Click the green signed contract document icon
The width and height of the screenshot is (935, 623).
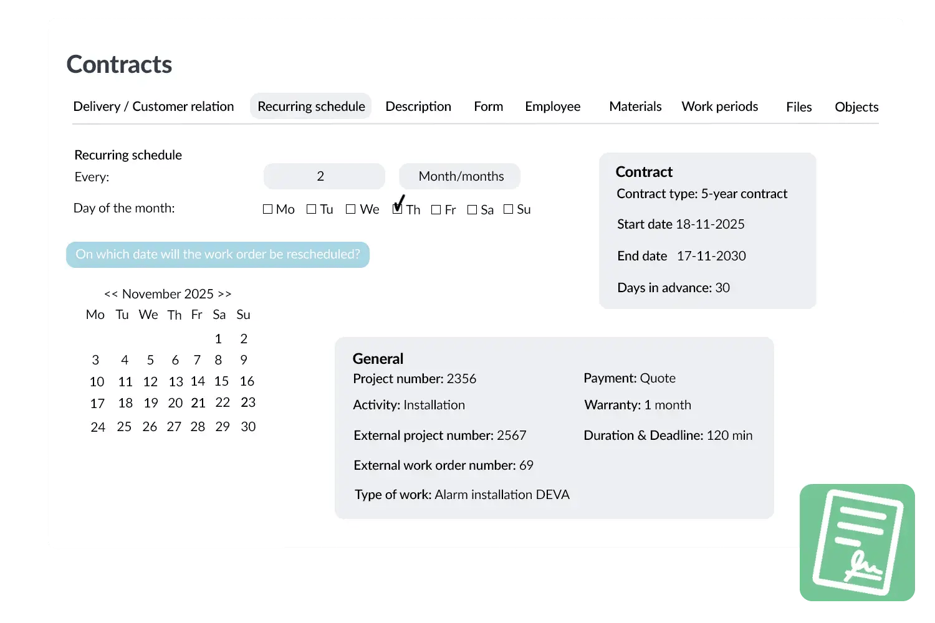[x=857, y=543]
